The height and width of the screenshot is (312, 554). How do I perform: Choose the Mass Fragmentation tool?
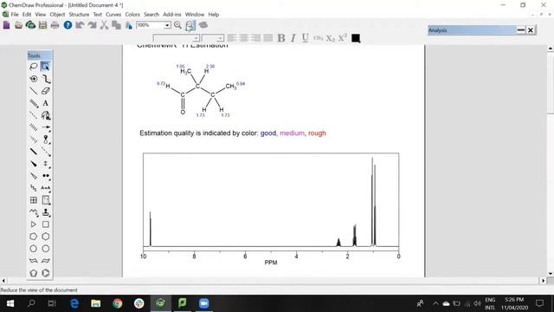(x=46, y=79)
